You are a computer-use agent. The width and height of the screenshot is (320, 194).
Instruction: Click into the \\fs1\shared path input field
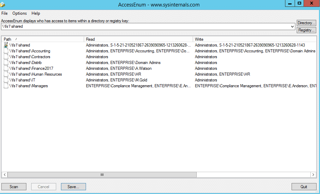click(145, 26)
